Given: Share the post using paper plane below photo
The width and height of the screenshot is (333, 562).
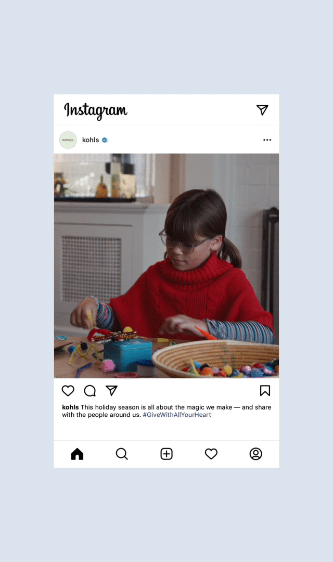Looking at the screenshot, I should [111, 391].
